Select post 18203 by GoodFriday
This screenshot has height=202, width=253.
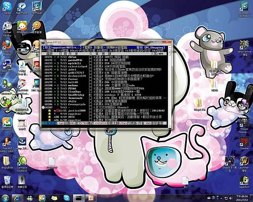(104, 95)
